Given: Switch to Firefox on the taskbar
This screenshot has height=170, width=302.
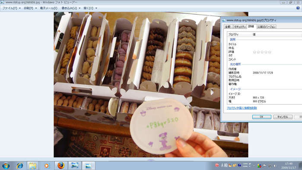Looking at the screenshot, I should (60, 165).
